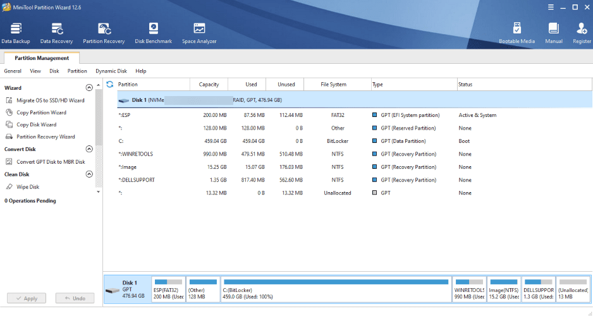Viewport: 593px width, 316px height.
Task: Sort by the Capacity column header
Action: pos(209,84)
